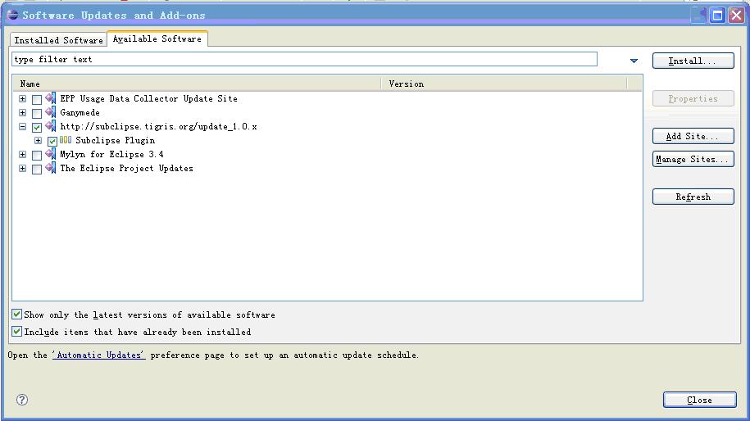Viewport: 750px width, 421px height.
Task: Expand the EPP Usage Data Collector node
Action: [22, 98]
